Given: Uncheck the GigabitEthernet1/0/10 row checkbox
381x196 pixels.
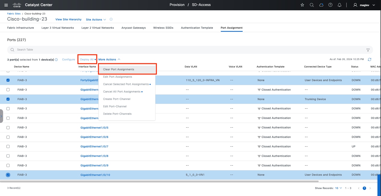Looking at the screenshot, I should [x=8, y=175].
